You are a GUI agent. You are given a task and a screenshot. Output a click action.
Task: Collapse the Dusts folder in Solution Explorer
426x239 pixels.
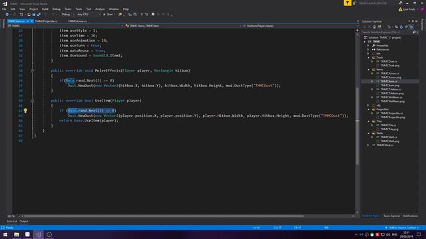coord(368,58)
